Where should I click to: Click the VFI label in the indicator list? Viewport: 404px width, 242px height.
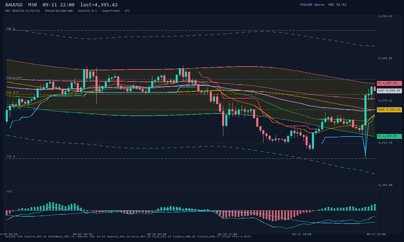pos(127,11)
